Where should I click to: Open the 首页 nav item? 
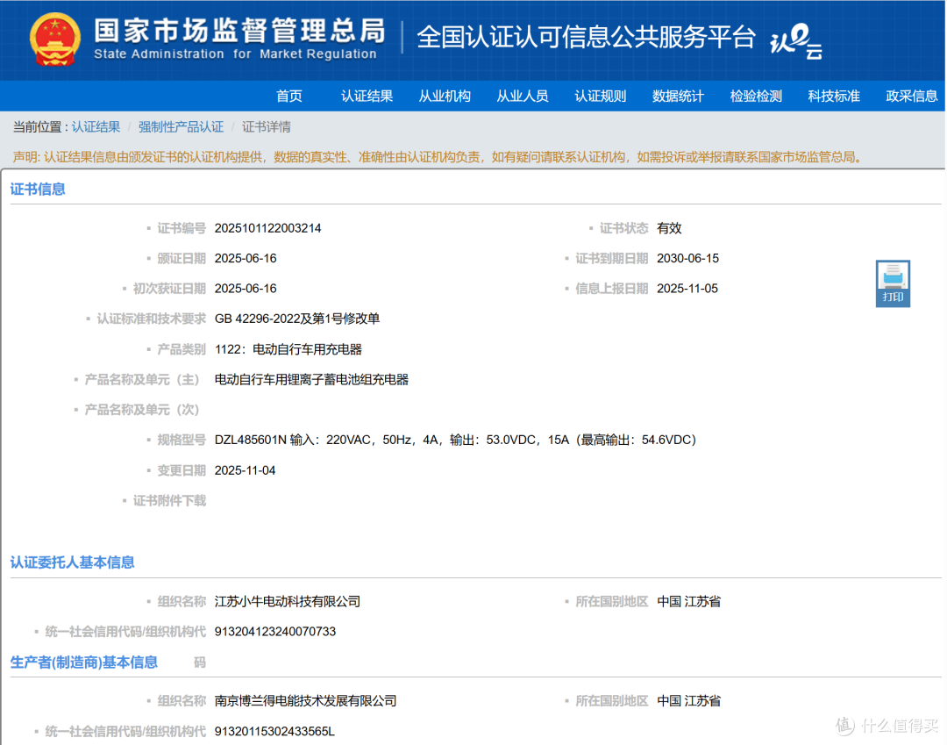click(289, 96)
